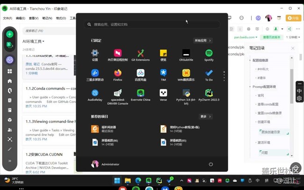This screenshot has width=304, height=190.
Task: Click the green new note plus button
Action: (x=9, y=34)
